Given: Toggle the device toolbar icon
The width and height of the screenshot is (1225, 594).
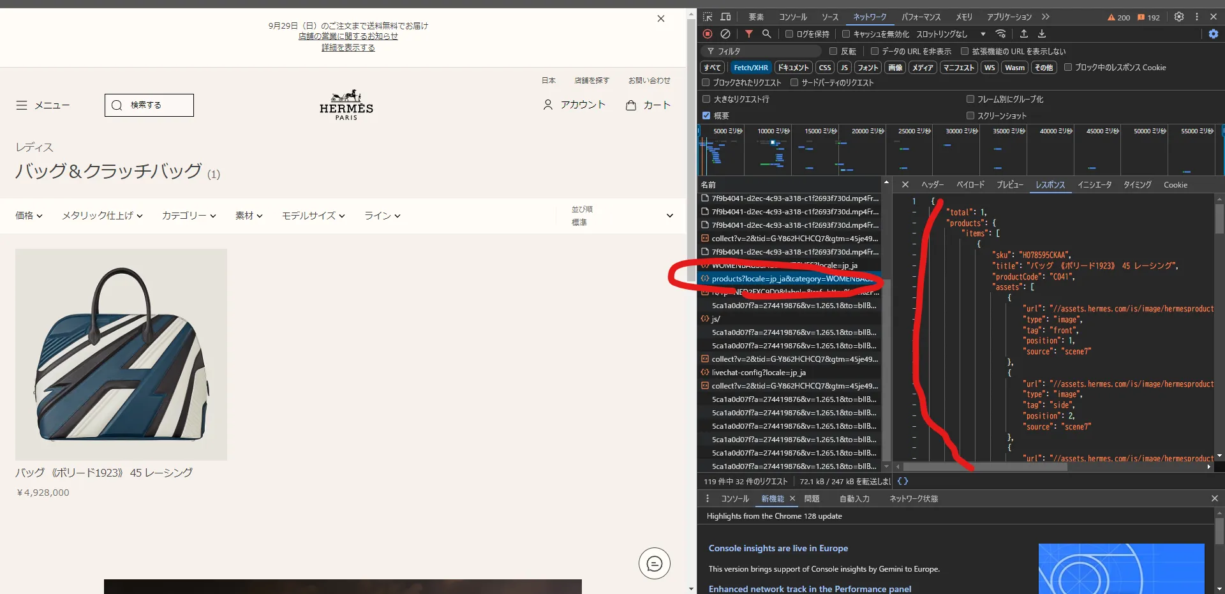Looking at the screenshot, I should click(x=725, y=17).
